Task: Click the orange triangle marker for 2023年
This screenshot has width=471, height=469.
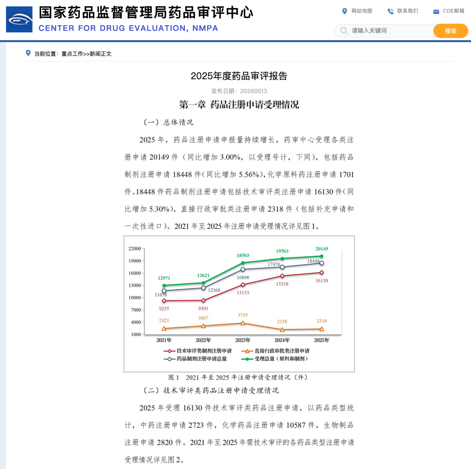Action: [x=243, y=323]
